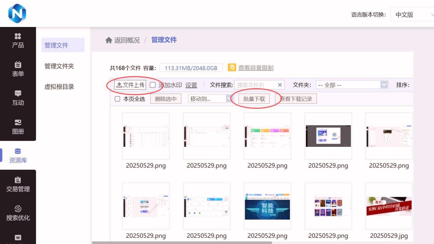Click the 批量下载 button

pos(254,99)
